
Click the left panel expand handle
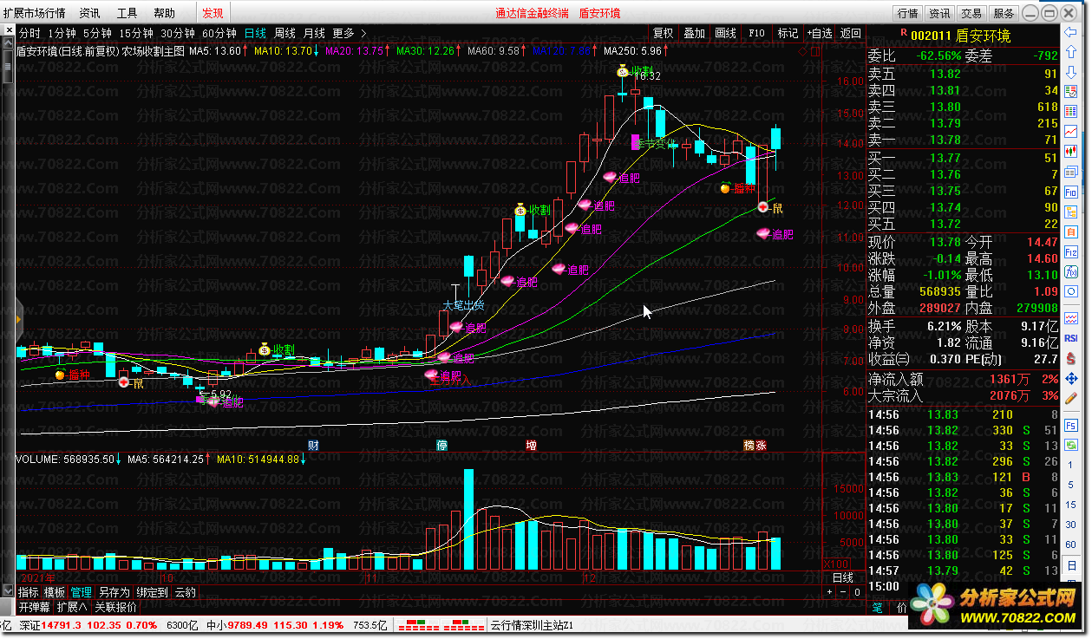pos(18,319)
